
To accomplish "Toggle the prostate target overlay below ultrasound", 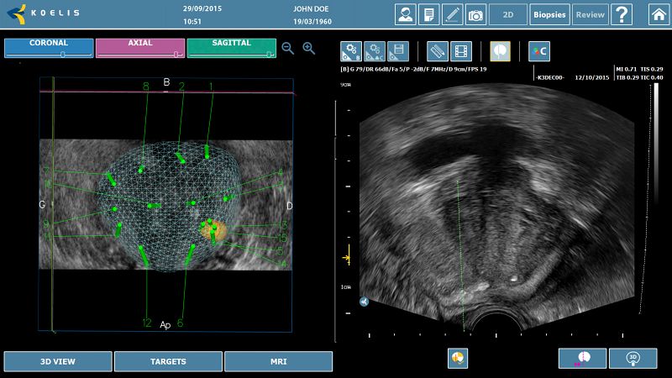I will point(458,357).
